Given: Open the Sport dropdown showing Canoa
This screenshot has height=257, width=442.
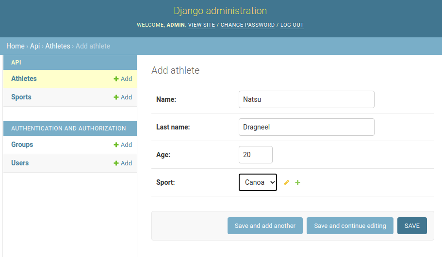Looking at the screenshot, I should click(x=258, y=182).
